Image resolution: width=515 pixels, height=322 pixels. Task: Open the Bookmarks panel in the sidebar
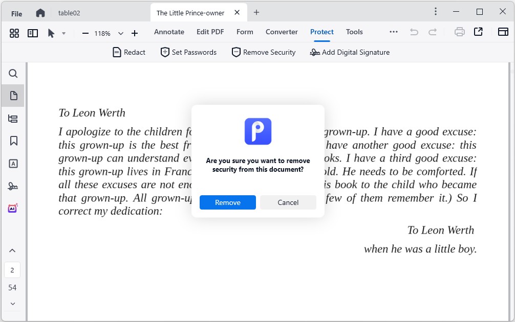coord(13,141)
